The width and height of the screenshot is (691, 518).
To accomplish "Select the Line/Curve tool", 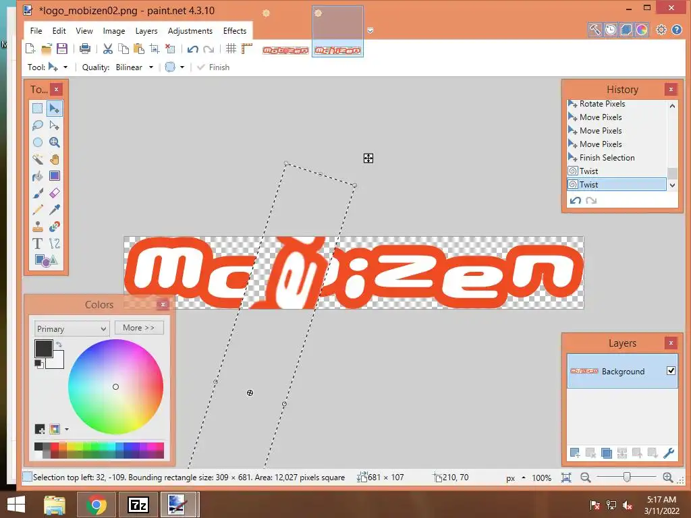I will (x=55, y=243).
